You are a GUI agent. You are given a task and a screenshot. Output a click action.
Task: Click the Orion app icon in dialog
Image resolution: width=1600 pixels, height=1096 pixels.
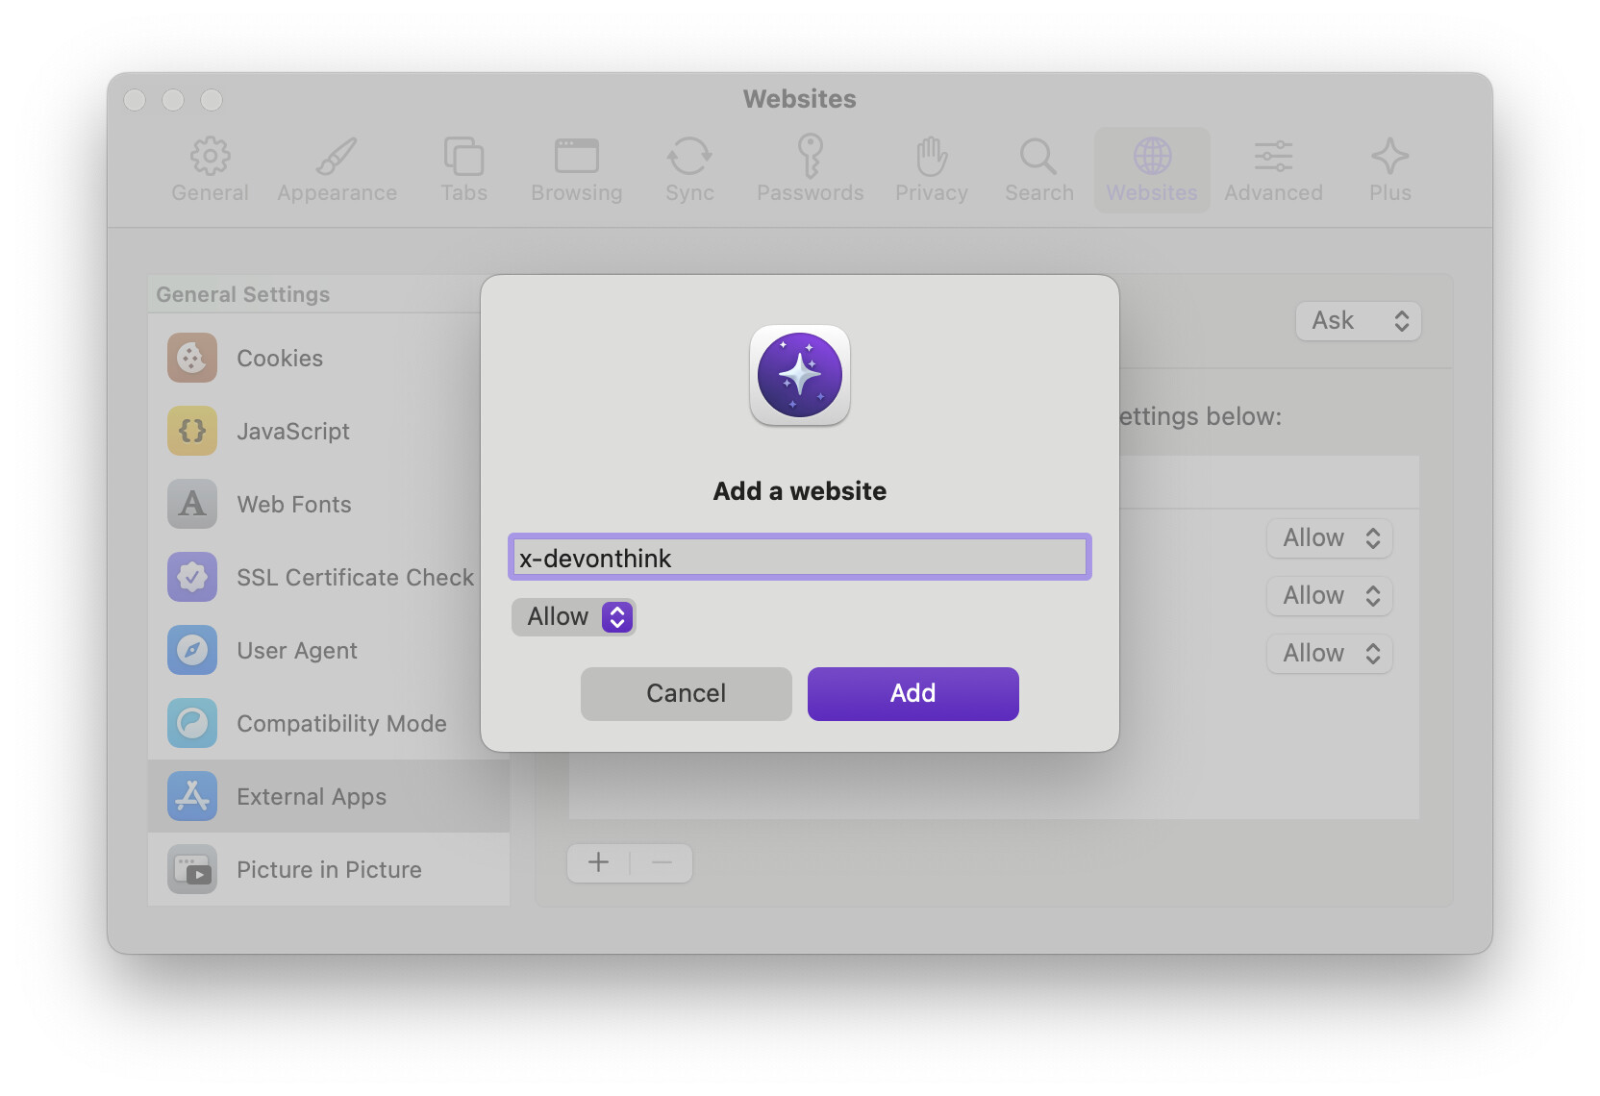click(x=800, y=375)
